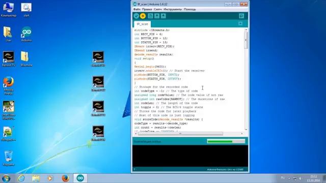Screen dimensions: 326x183
Task: Click the code editor vertical scrollbar thumb
Action: pyautogui.click(x=246, y=40)
